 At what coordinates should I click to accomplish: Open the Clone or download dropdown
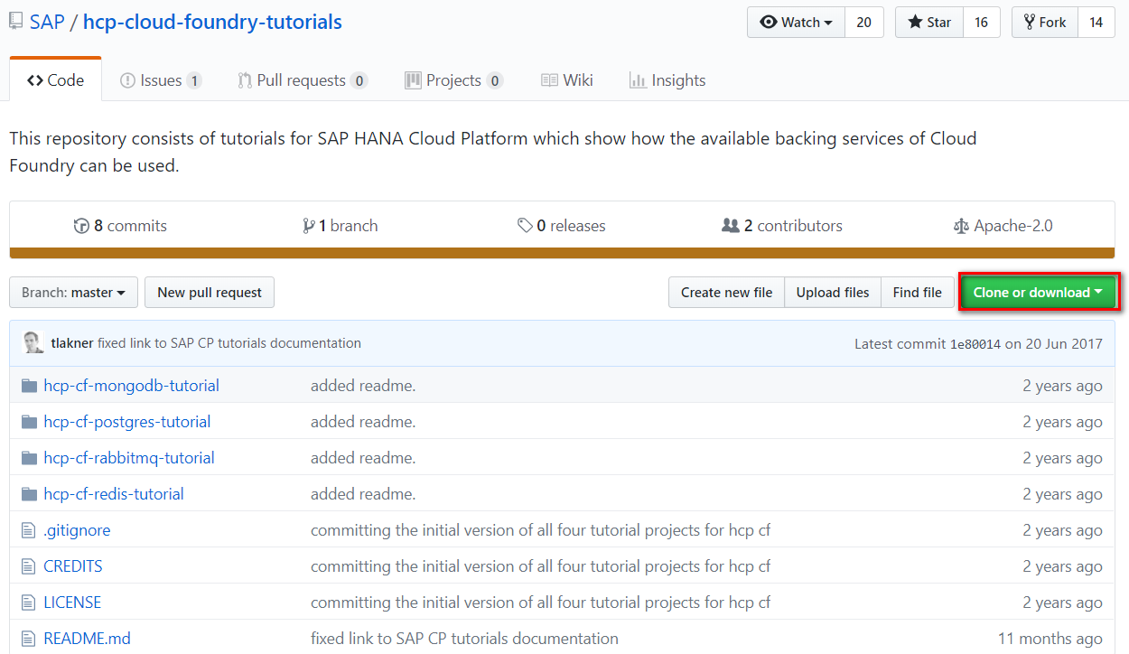coord(1038,293)
